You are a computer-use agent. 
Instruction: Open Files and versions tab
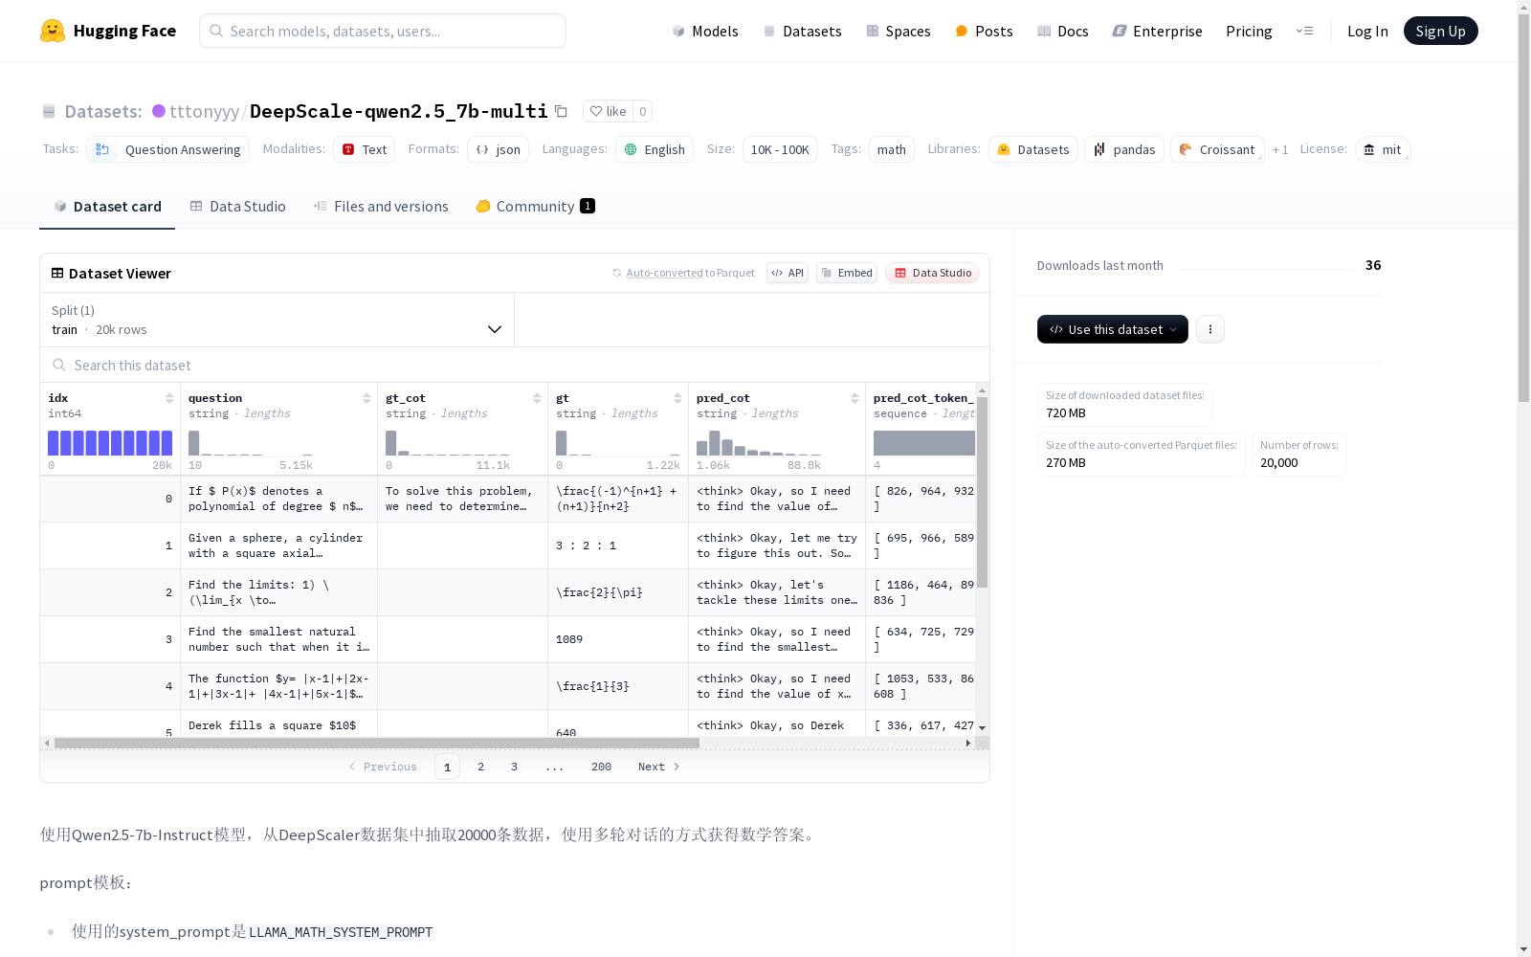tap(381, 207)
